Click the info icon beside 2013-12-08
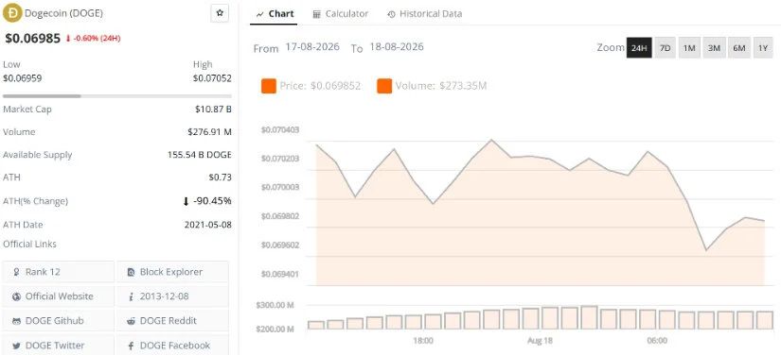The width and height of the screenshot is (781, 355). pyautogui.click(x=131, y=296)
